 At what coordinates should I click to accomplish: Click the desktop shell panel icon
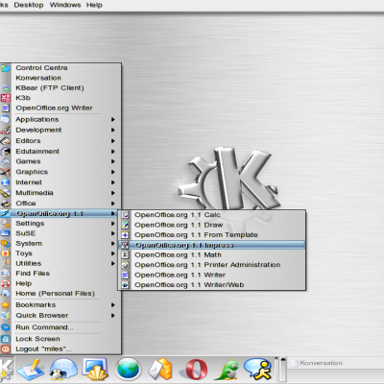click(95, 370)
